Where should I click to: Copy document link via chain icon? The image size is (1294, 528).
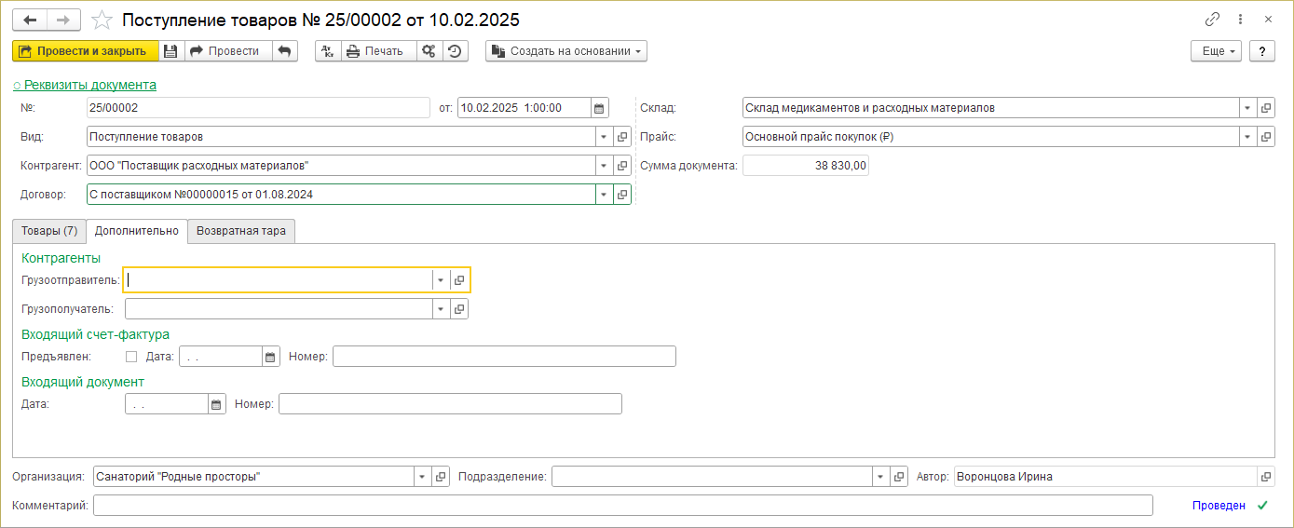(1212, 20)
